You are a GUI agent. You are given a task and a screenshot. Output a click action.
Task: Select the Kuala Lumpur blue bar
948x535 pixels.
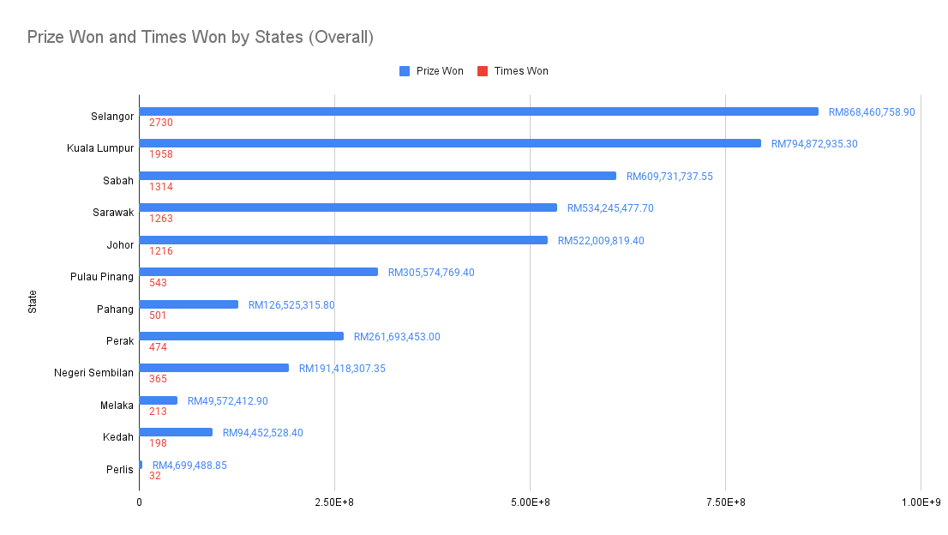[450, 143]
